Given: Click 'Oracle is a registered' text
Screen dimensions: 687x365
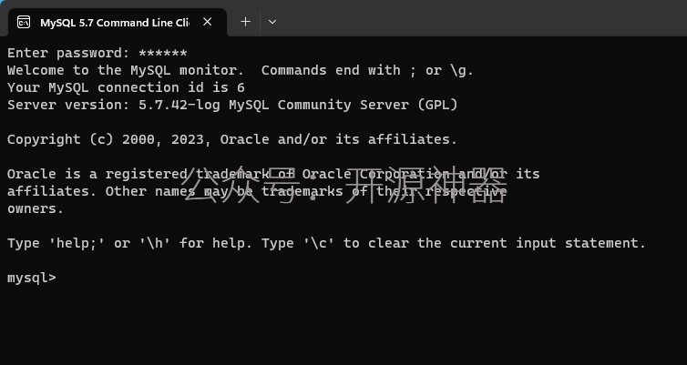Looking at the screenshot, I should click(97, 174).
